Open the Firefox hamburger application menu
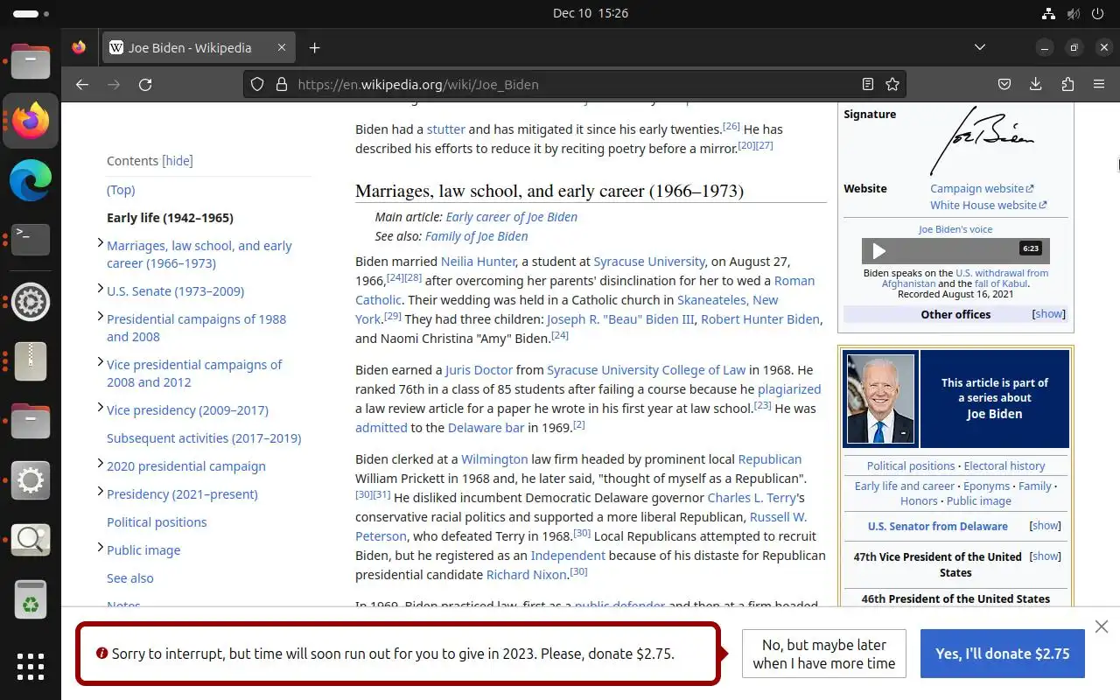Image resolution: width=1120 pixels, height=700 pixels. coord(1099,85)
